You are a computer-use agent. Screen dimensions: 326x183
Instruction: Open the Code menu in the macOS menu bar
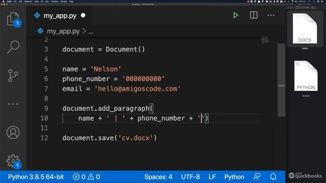point(9,2)
